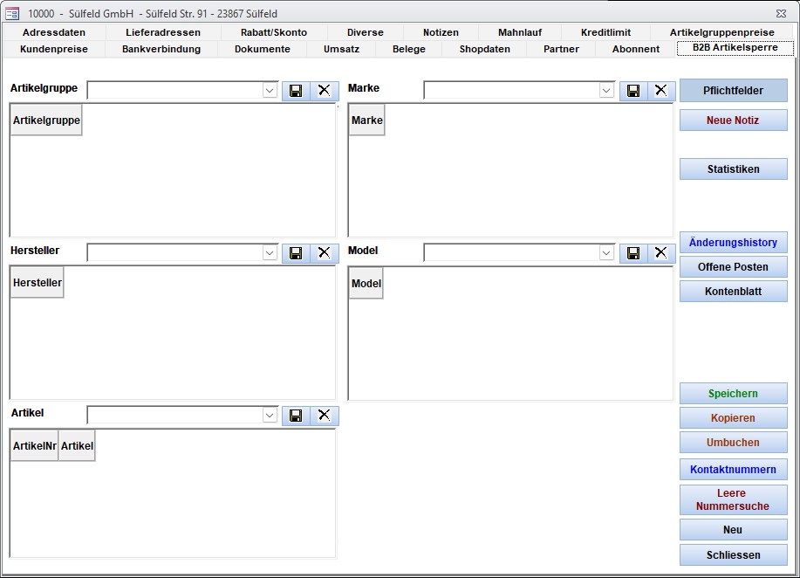Image resolution: width=800 pixels, height=578 pixels.
Task: Click the save icon next to Artikel
Action: click(296, 416)
